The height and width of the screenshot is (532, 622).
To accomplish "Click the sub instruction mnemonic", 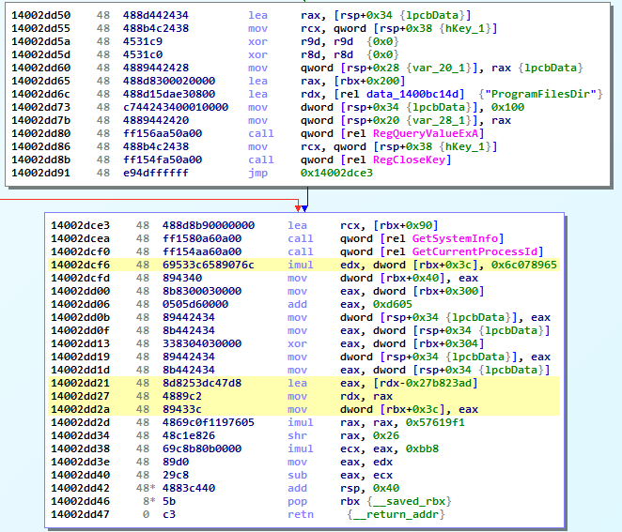I will click(297, 475).
